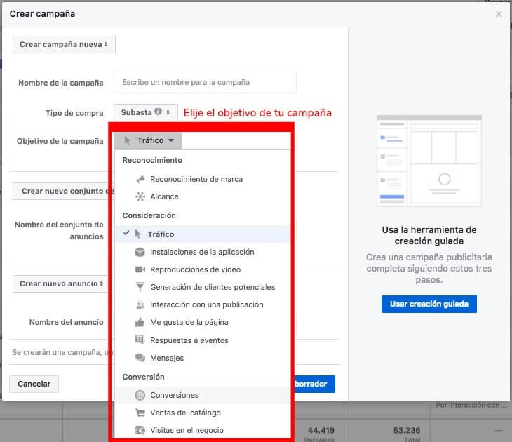
Task: Click the funnel icon for Generación de clientes potenciales
Action: point(140,287)
